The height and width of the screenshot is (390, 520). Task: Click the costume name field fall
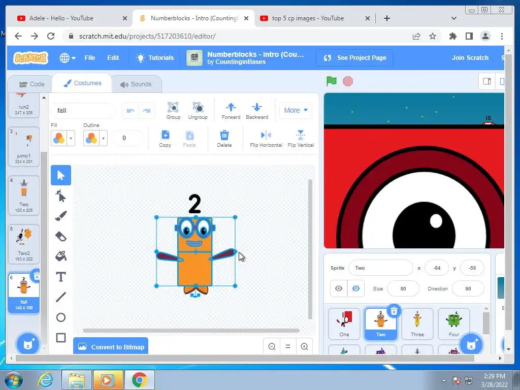pyautogui.click(x=83, y=111)
